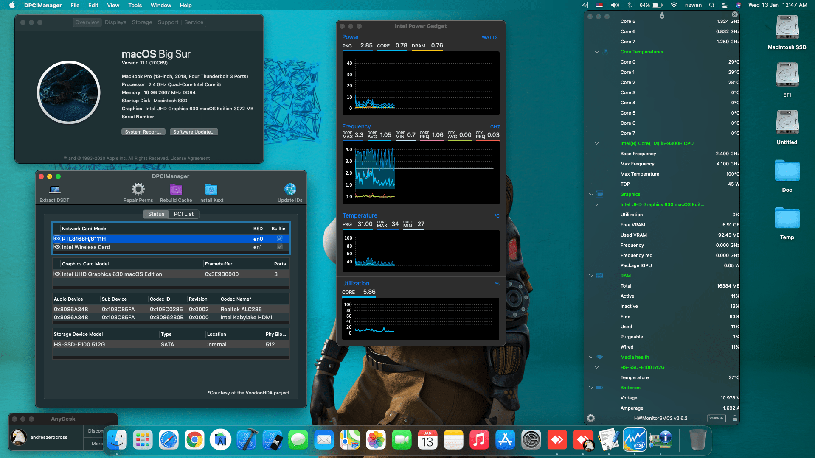815x458 pixels.
Task: Click the lock icon in HWMonitor footer
Action: click(x=734, y=418)
